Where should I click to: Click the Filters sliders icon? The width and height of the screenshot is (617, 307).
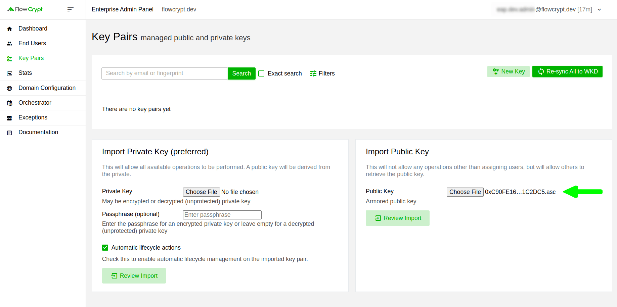coord(313,73)
